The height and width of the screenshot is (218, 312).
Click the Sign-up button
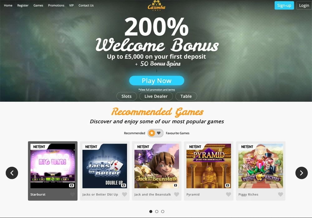tap(284, 6)
